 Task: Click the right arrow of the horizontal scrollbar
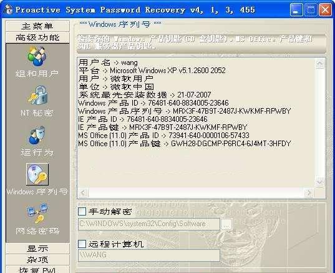coord(309,192)
